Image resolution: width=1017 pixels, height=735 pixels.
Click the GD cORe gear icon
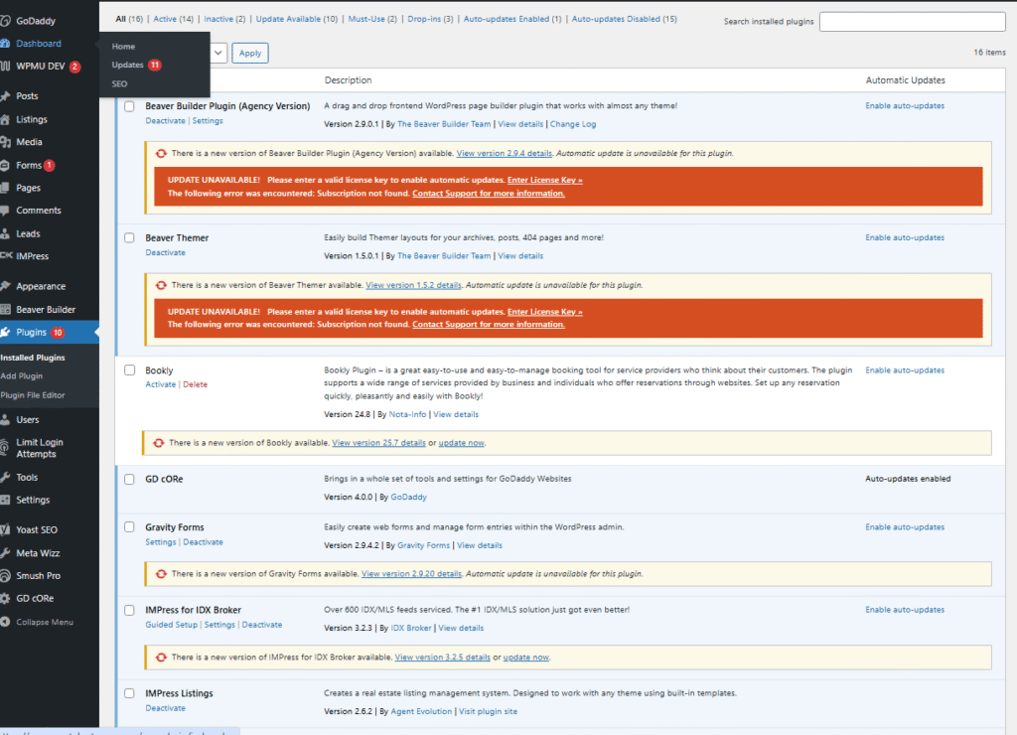pos(5,599)
